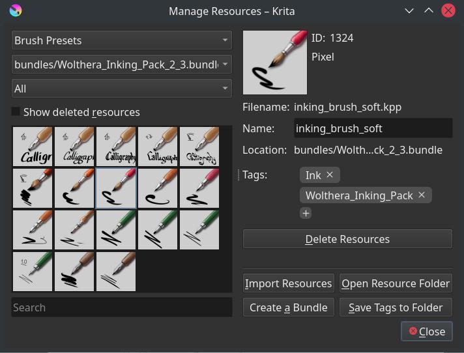
Task: Remove the Wolthera_Inking_Pack tag
Action: point(422,195)
